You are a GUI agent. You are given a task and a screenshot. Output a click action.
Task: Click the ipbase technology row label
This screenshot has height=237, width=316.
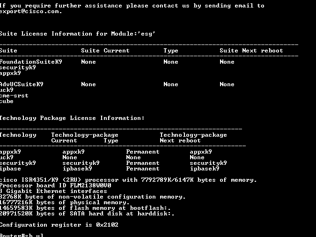(x=10, y=169)
